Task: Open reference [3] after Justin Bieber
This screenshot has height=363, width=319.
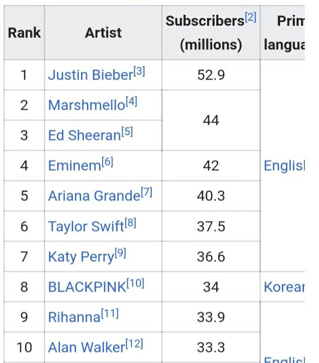Action: (x=139, y=71)
